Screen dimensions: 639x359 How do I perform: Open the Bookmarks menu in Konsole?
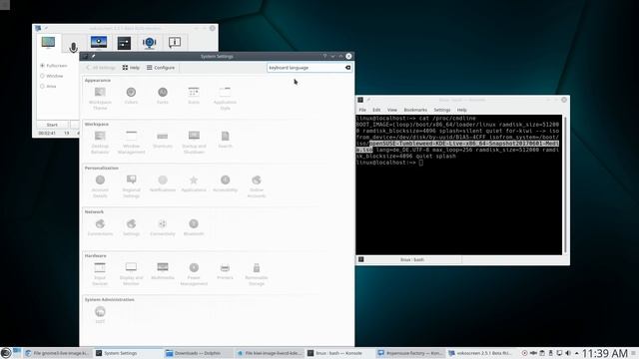click(x=415, y=110)
